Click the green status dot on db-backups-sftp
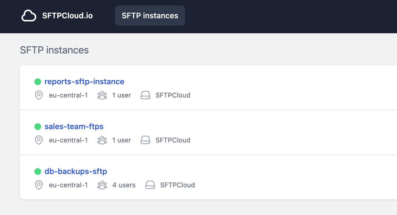397x215 pixels. 38,171
